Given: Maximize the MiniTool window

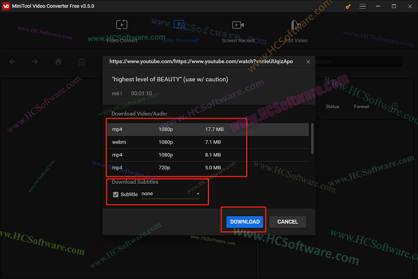Looking at the screenshot, I should [x=394, y=6].
